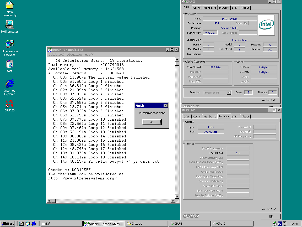Open Moje miejsca sieciowe desktop icon
The width and height of the screenshot is (302, 227).
pos(9,48)
